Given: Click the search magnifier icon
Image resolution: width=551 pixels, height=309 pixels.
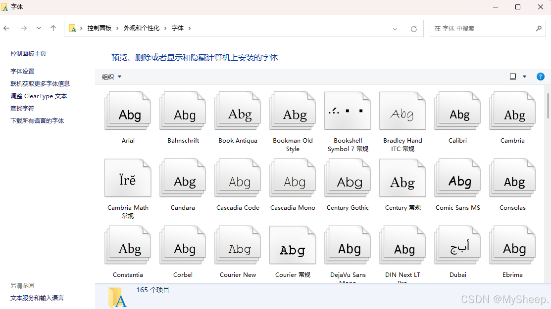Looking at the screenshot, I should click(539, 28).
